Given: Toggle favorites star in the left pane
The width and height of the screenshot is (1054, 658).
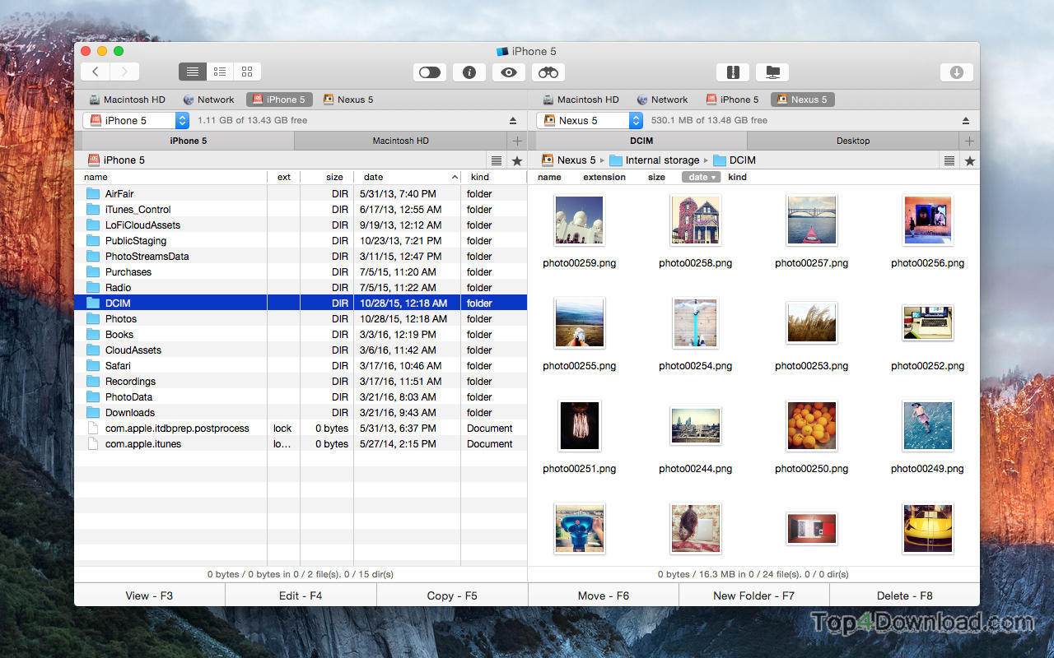Looking at the screenshot, I should tap(516, 160).
